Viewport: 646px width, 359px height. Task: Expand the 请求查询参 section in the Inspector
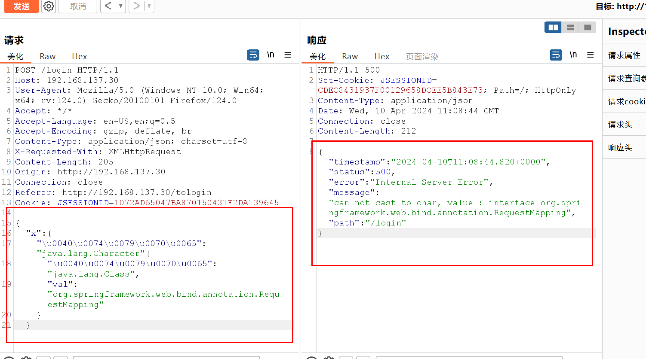(x=624, y=78)
